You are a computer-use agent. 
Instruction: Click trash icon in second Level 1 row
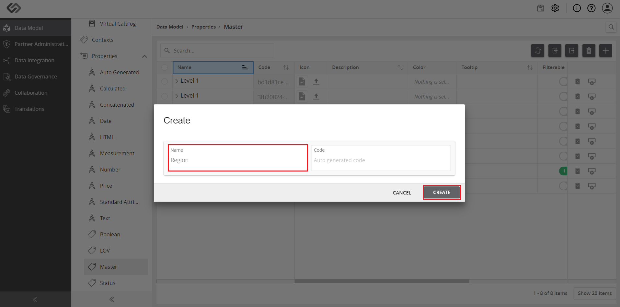pos(578,97)
